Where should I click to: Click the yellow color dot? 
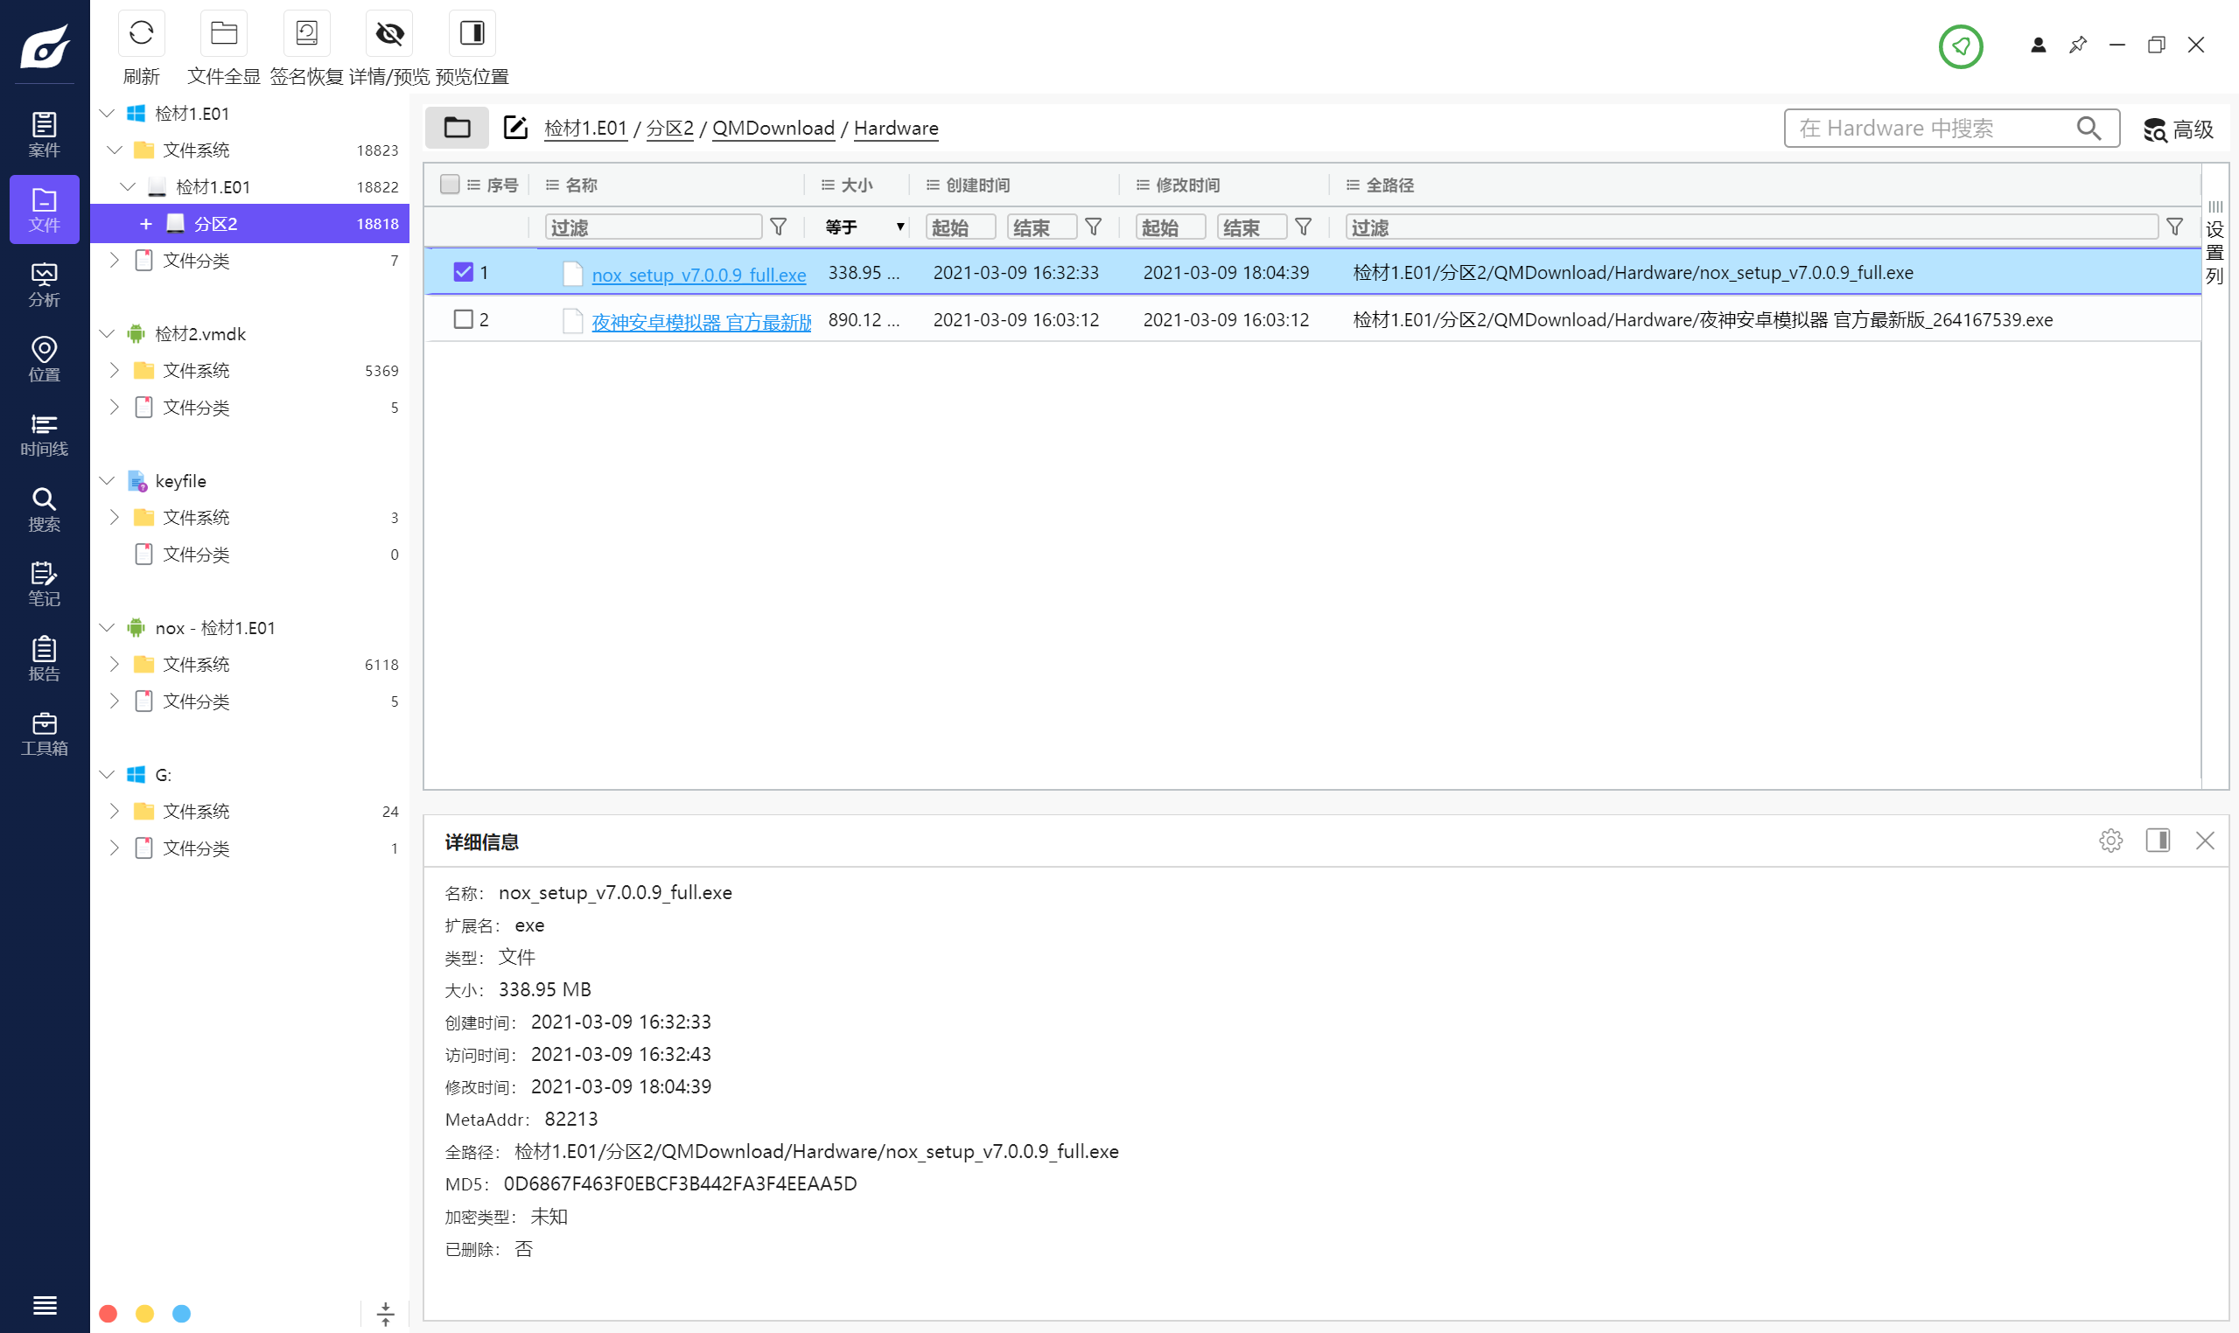click(144, 1313)
